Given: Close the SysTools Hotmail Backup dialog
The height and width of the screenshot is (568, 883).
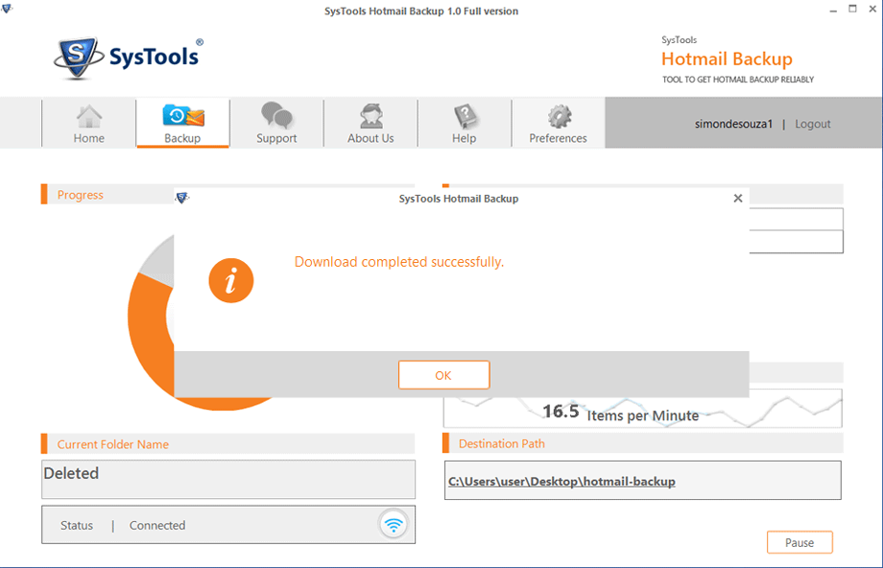Looking at the screenshot, I should tap(738, 199).
